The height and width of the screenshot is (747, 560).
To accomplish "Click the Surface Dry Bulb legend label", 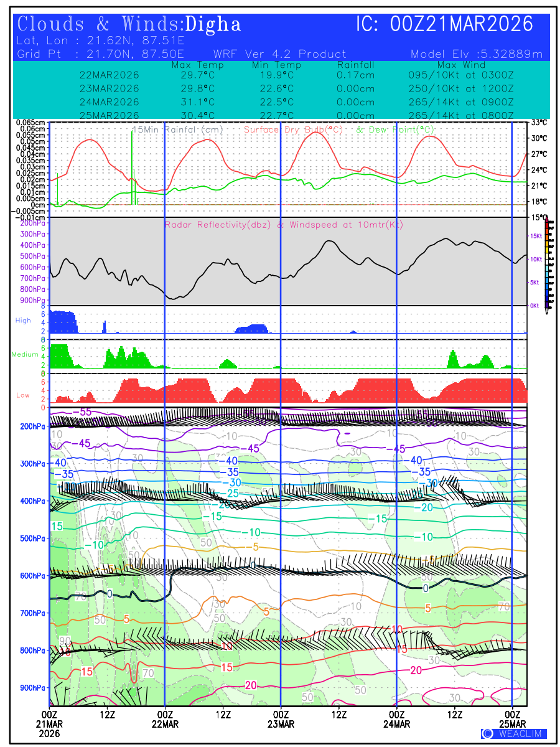I will coord(294,129).
